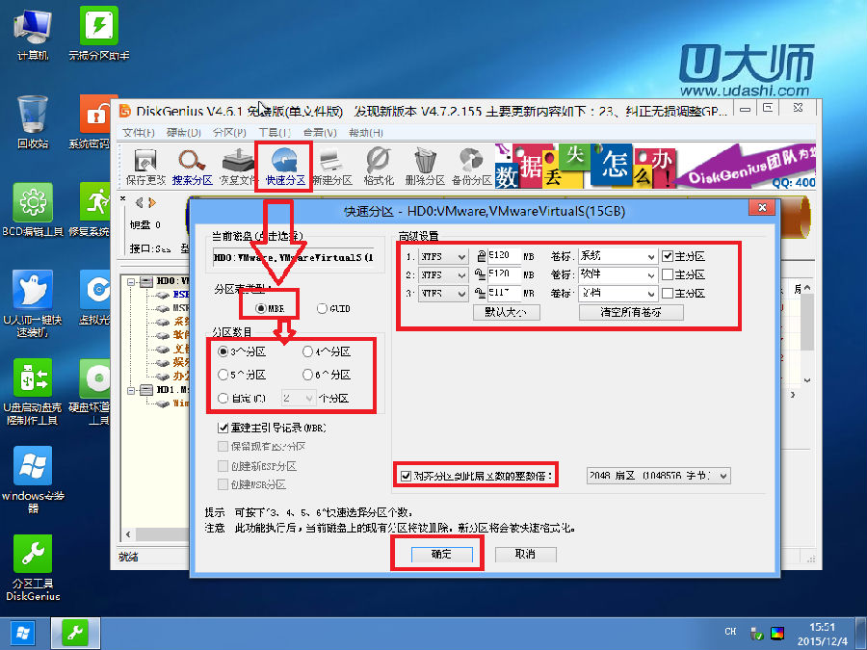Screen dimensions: 867x650
Task: Collapse the HD1 disk tree node
Action: 131,390
